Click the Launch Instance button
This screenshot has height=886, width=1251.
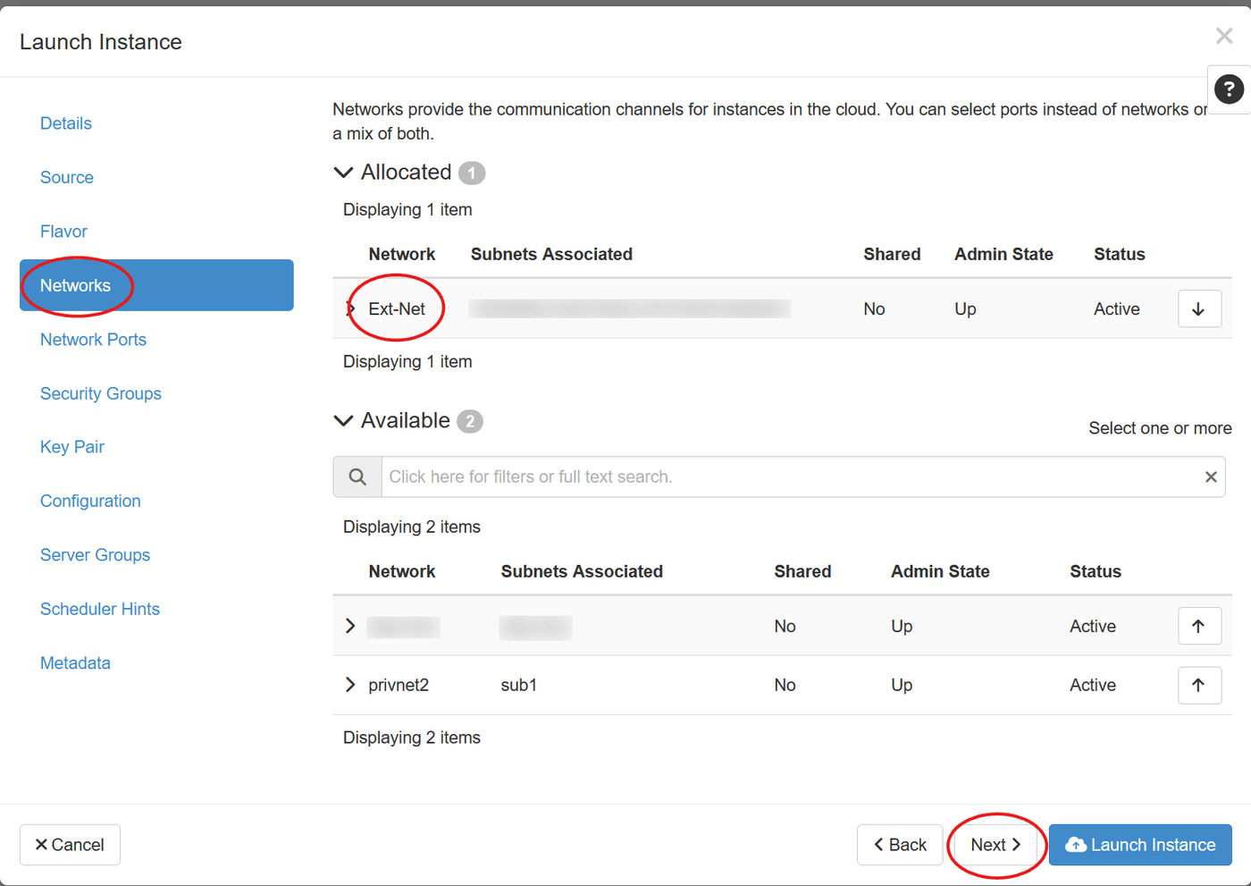point(1140,845)
